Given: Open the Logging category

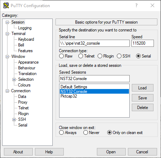Looking at the screenshot, I should pyautogui.click(x=25, y=28).
